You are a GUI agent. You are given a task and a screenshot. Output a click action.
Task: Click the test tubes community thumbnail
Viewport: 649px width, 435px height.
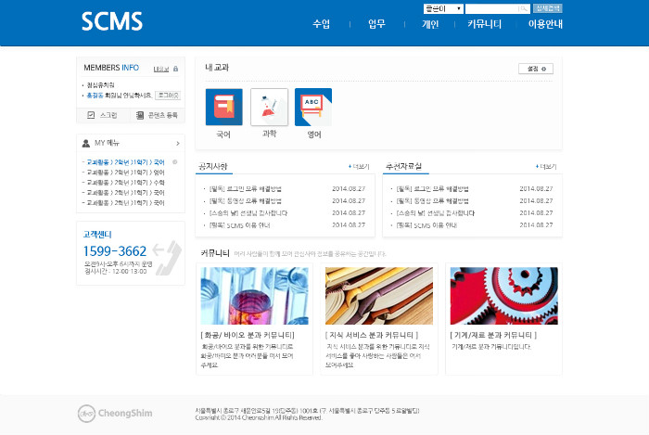[x=255, y=296]
